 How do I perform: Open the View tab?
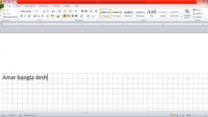point(77,6)
